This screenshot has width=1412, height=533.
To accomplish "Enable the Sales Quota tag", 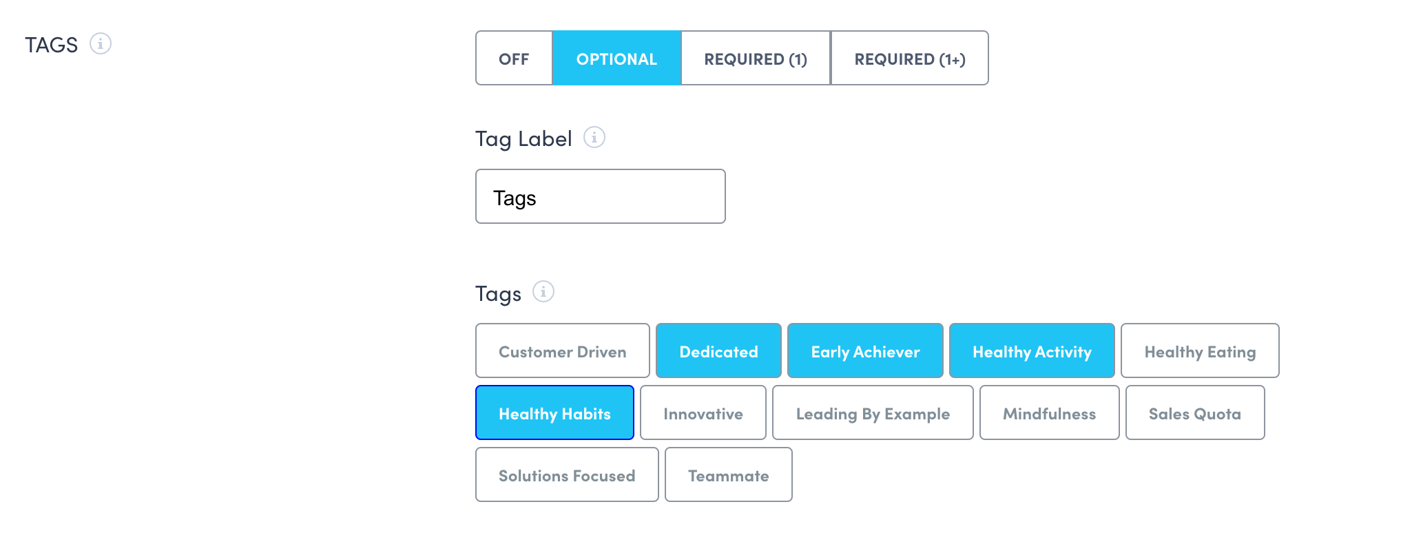I will click(1195, 413).
